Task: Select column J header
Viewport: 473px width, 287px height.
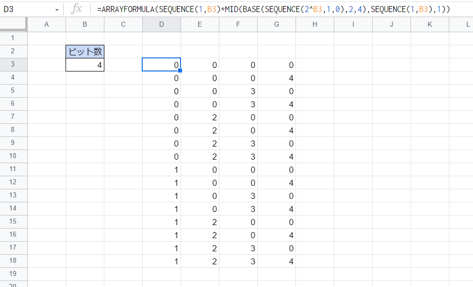Action: point(391,24)
